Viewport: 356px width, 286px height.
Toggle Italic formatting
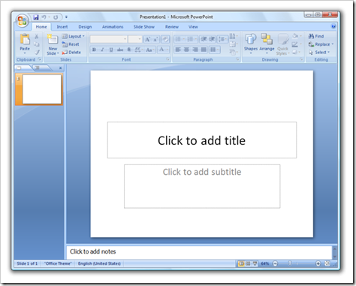[x=102, y=50]
